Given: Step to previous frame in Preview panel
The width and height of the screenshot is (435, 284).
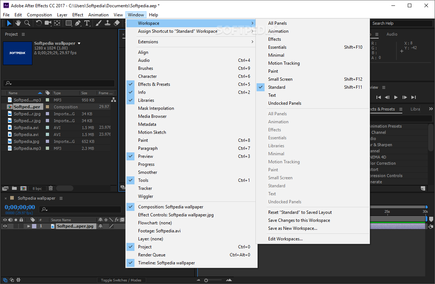Looking at the screenshot, I should tap(387, 97).
